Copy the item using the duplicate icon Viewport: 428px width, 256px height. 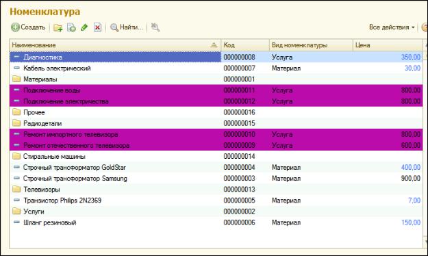(71, 27)
